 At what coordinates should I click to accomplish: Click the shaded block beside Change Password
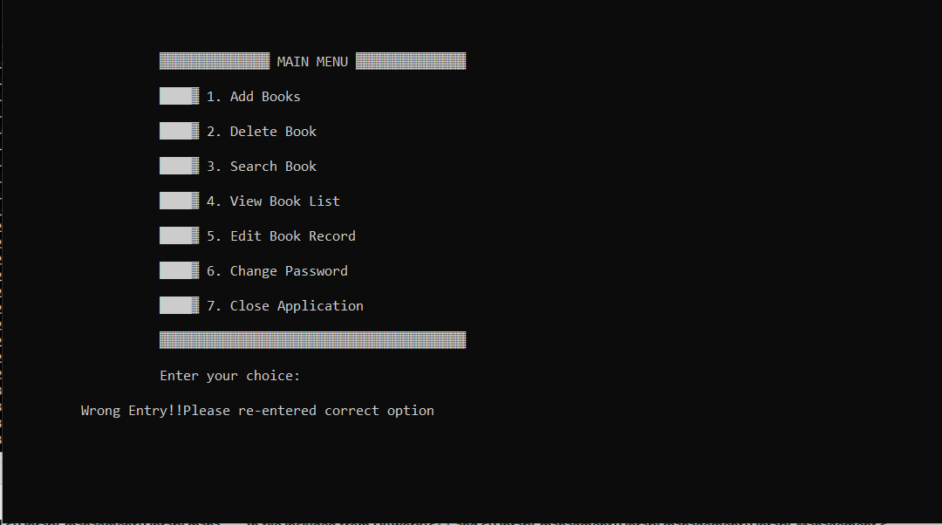pyautogui.click(x=178, y=269)
